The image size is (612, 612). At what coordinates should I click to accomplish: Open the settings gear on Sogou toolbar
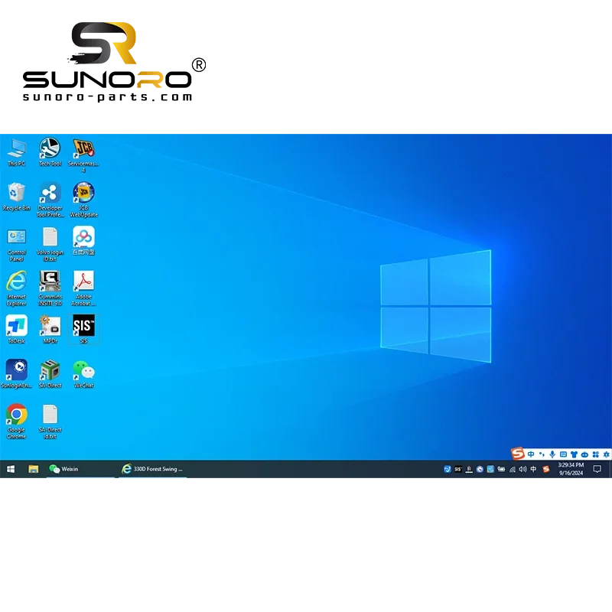click(606, 454)
